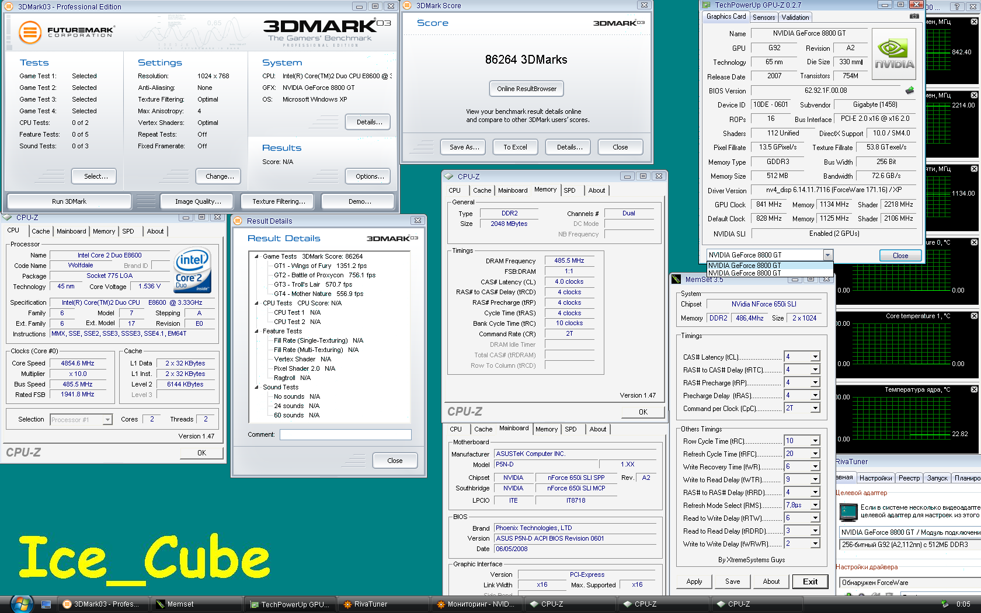
Task: Open the Refresh Cycle Time (tRFC) dropdown
Action: pos(815,454)
